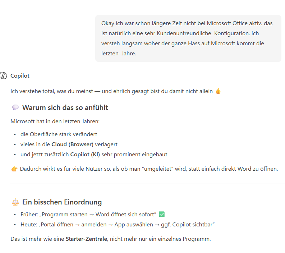Click the Copilot logo icon
The image size is (285, 253).
(4, 75)
